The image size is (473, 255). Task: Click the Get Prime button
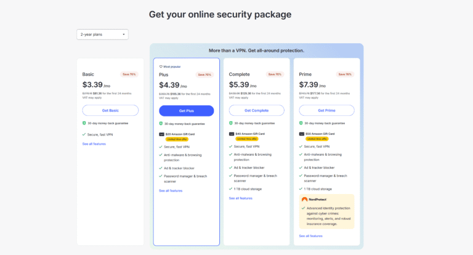click(x=326, y=110)
